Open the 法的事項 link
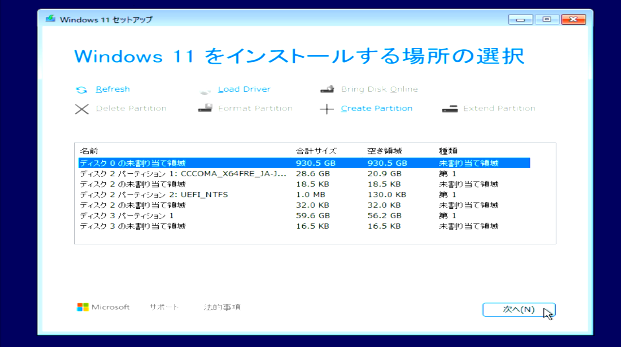 pos(222,307)
